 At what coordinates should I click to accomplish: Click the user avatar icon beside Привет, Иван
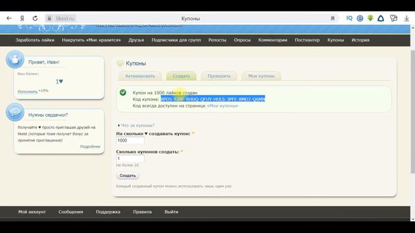pyautogui.click(x=15, y=60)
